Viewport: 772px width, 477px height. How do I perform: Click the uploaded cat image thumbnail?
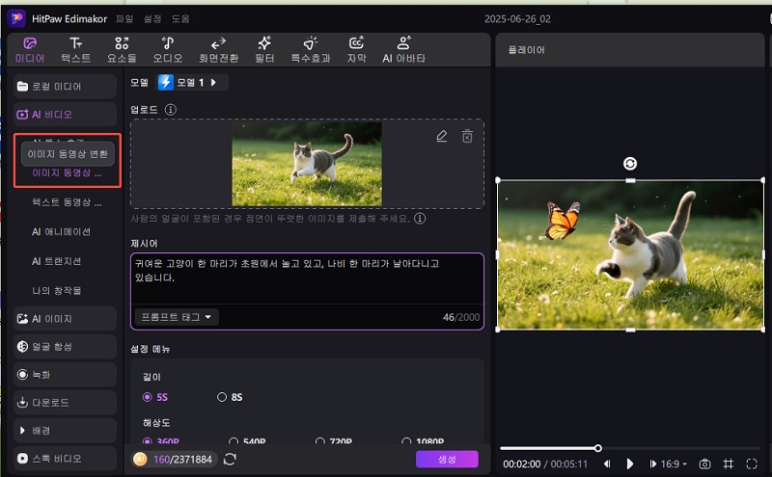pyautogui.click(x=307, y=164)
